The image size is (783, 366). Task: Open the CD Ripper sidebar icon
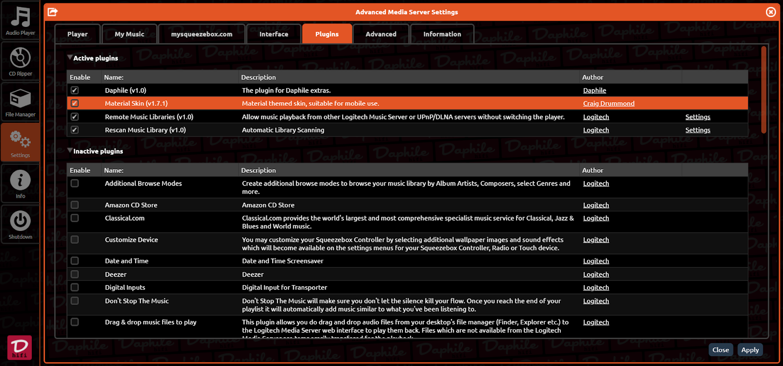(x=20, y=61)
